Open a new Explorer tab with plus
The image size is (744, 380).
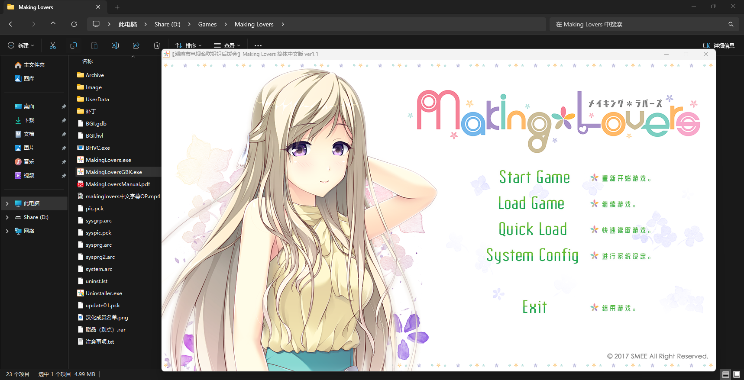pos(117,7)
